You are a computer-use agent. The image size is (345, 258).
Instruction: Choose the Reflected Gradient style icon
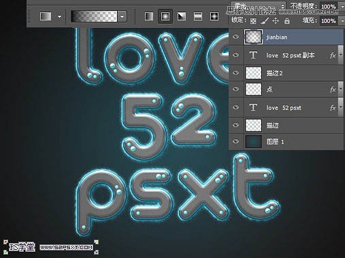click(x=198, y=16)
